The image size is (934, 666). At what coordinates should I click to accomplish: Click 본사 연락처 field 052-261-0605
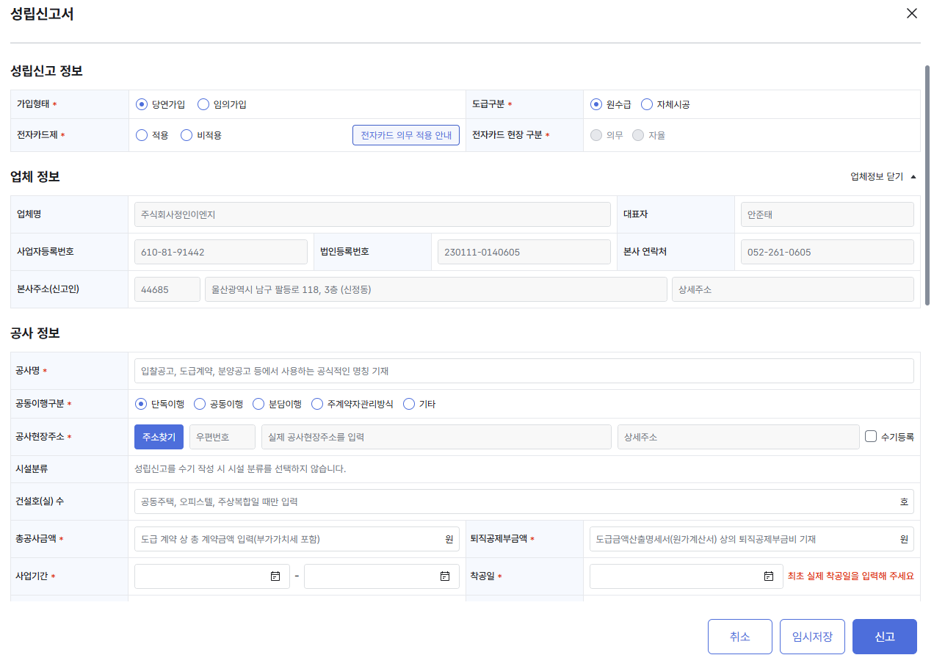click(828, 252)
